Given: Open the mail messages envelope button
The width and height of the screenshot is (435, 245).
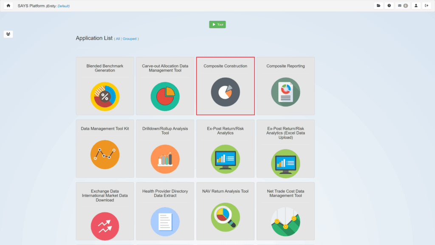Looking at the screenshot, I should [x=402, y=6].
